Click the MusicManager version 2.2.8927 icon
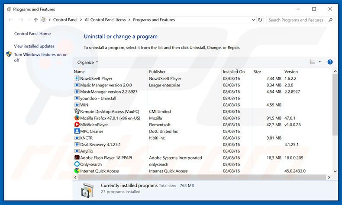 click(77, 92)
